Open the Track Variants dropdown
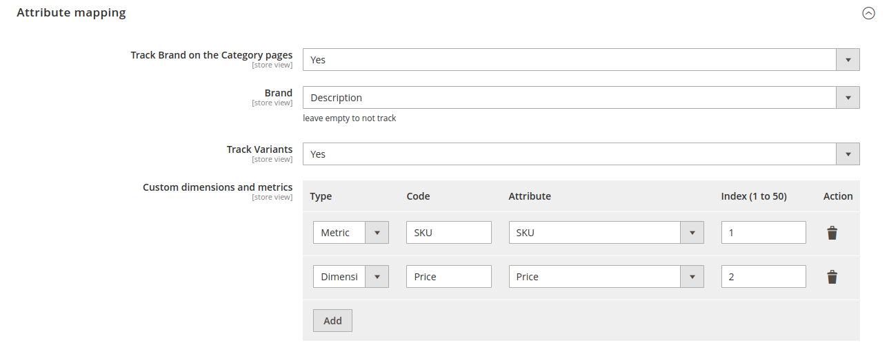Screen dimensions: 889x356 (x=581, y=154)
